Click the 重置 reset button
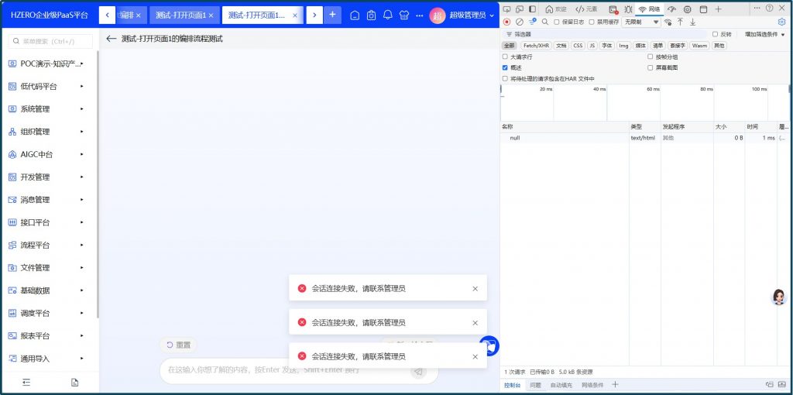Viewport: 793px width, 395px height. pyautogui.click(x=178, y=345)
